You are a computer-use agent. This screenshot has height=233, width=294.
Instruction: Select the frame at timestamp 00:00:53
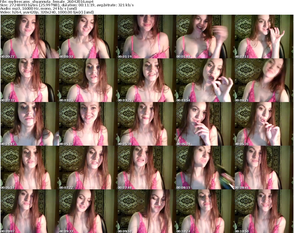click(88, 36)
